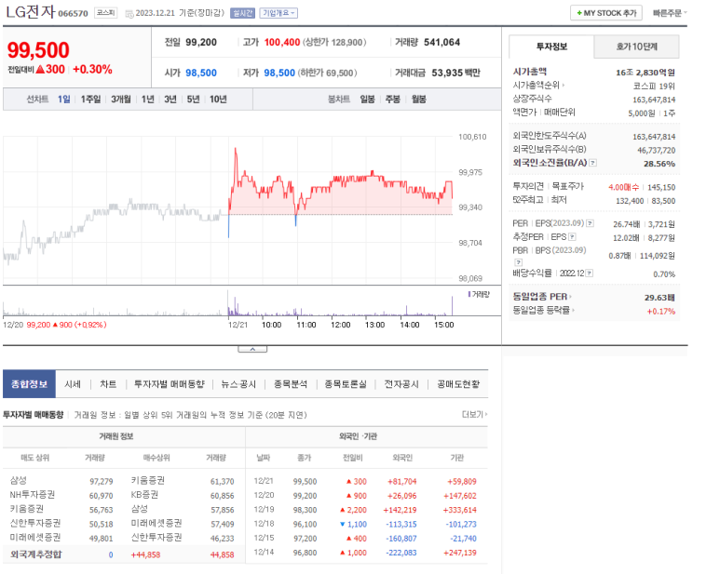Viewport: 720px width, 574px height.
Task: Open 시가총액순위 link arrow
Action: (564, 86)
